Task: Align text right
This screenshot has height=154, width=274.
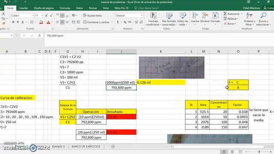Action: click(67, 22)
